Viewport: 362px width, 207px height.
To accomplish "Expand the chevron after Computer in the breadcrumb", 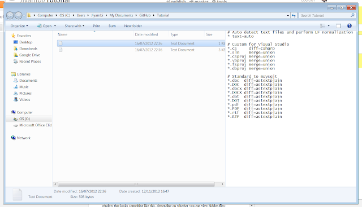I will (57, 15).
